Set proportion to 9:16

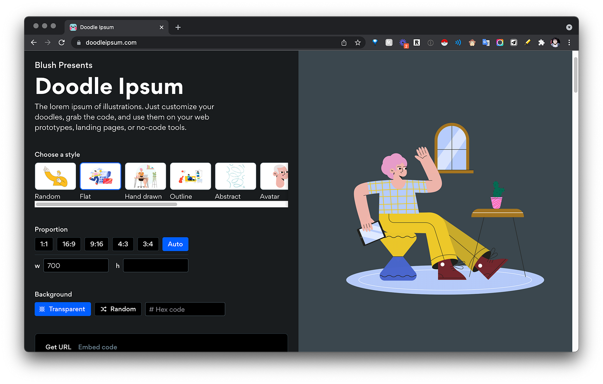tap(96, 244)
